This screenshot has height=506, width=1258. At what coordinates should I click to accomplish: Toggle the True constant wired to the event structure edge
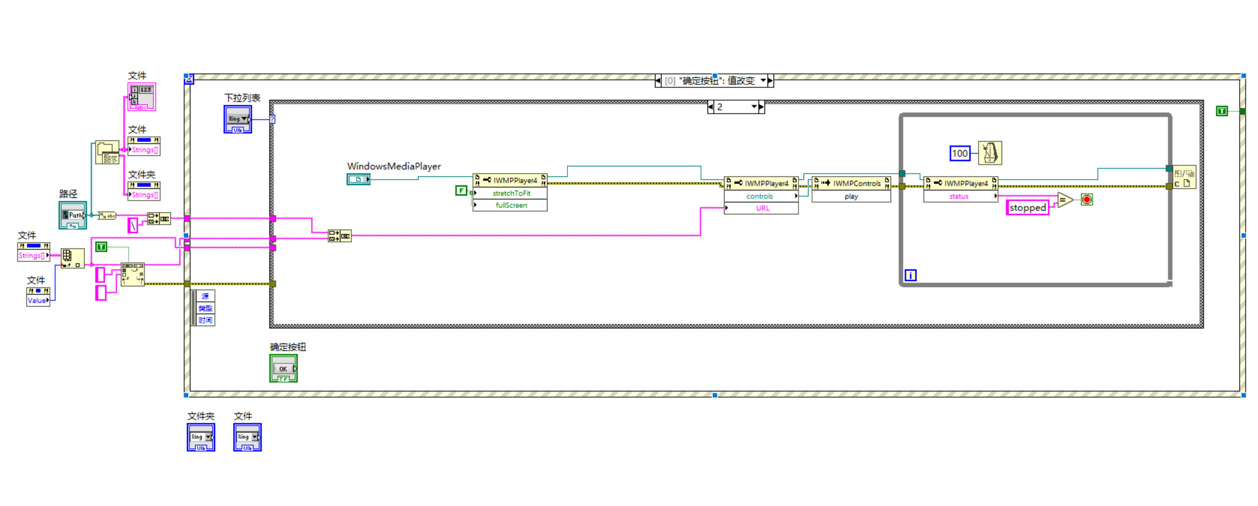pos(1222,111)
